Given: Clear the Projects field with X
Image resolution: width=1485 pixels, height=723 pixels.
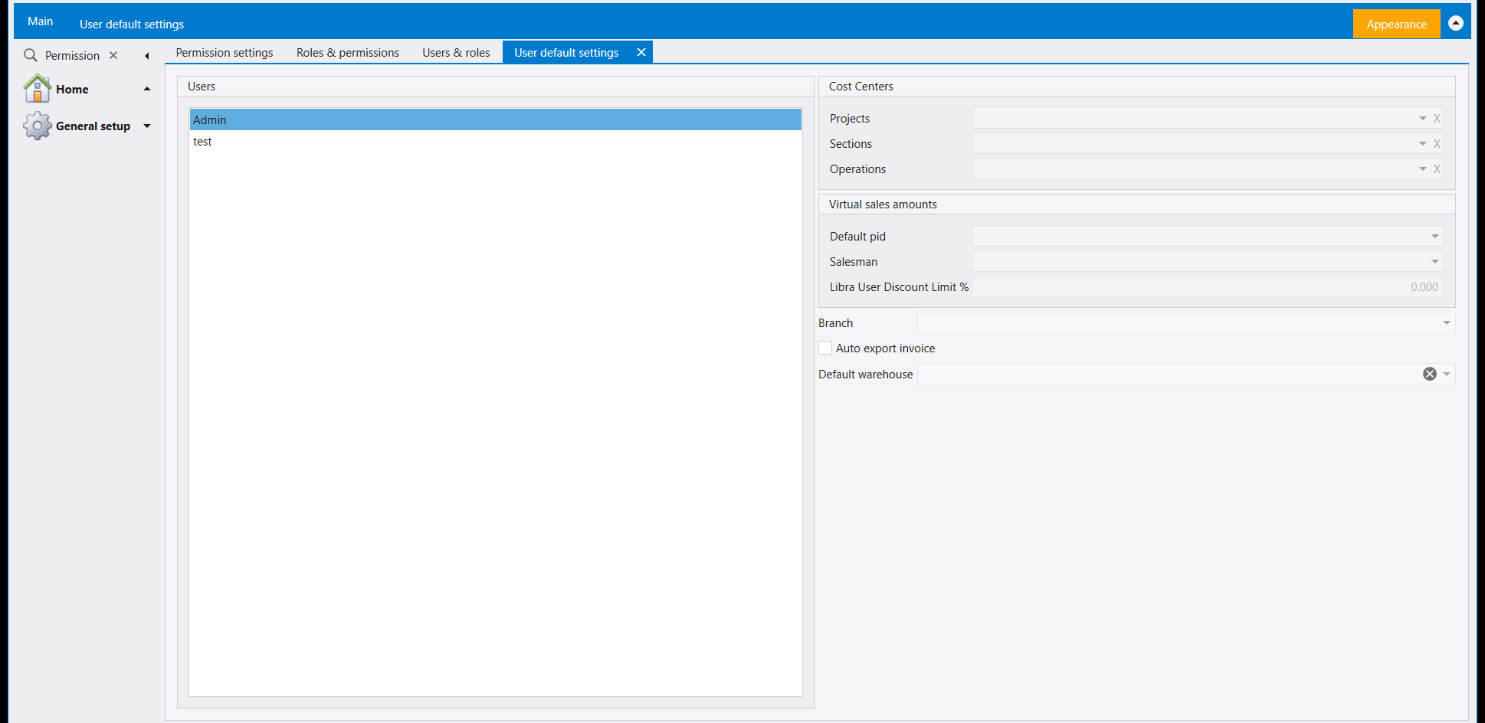Looking at the screenshot, I should click(1437, 119).
